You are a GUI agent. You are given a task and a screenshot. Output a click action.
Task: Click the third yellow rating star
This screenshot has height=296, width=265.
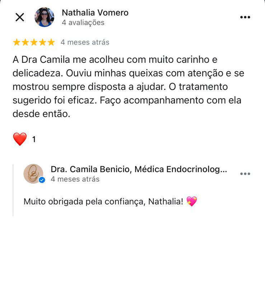pyautogui.click(x=34, y=42)
